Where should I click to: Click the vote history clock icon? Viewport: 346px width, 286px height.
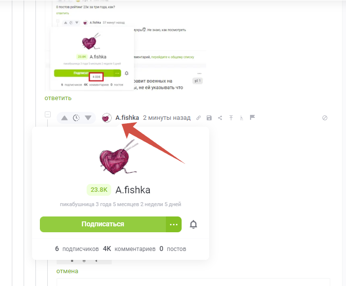coord(76,118)
